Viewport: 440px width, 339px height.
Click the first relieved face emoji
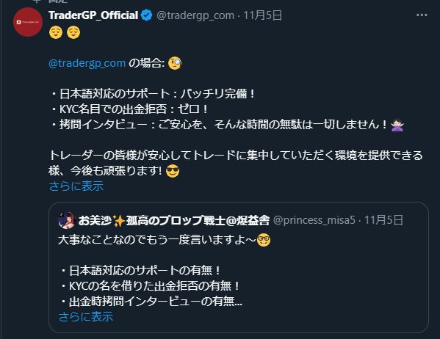(x=56, y=32)
